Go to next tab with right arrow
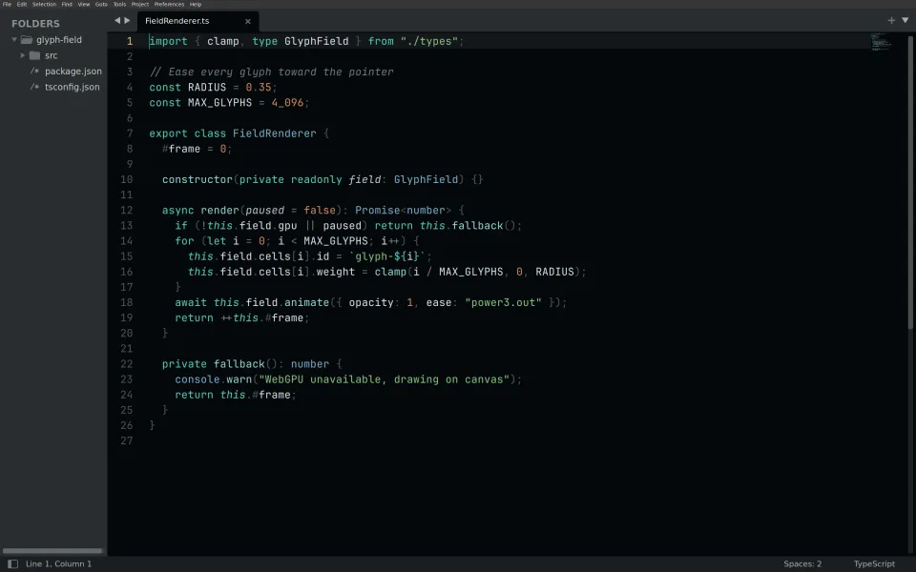Screen dimensions: 916x572 click(x=127, y=20)
